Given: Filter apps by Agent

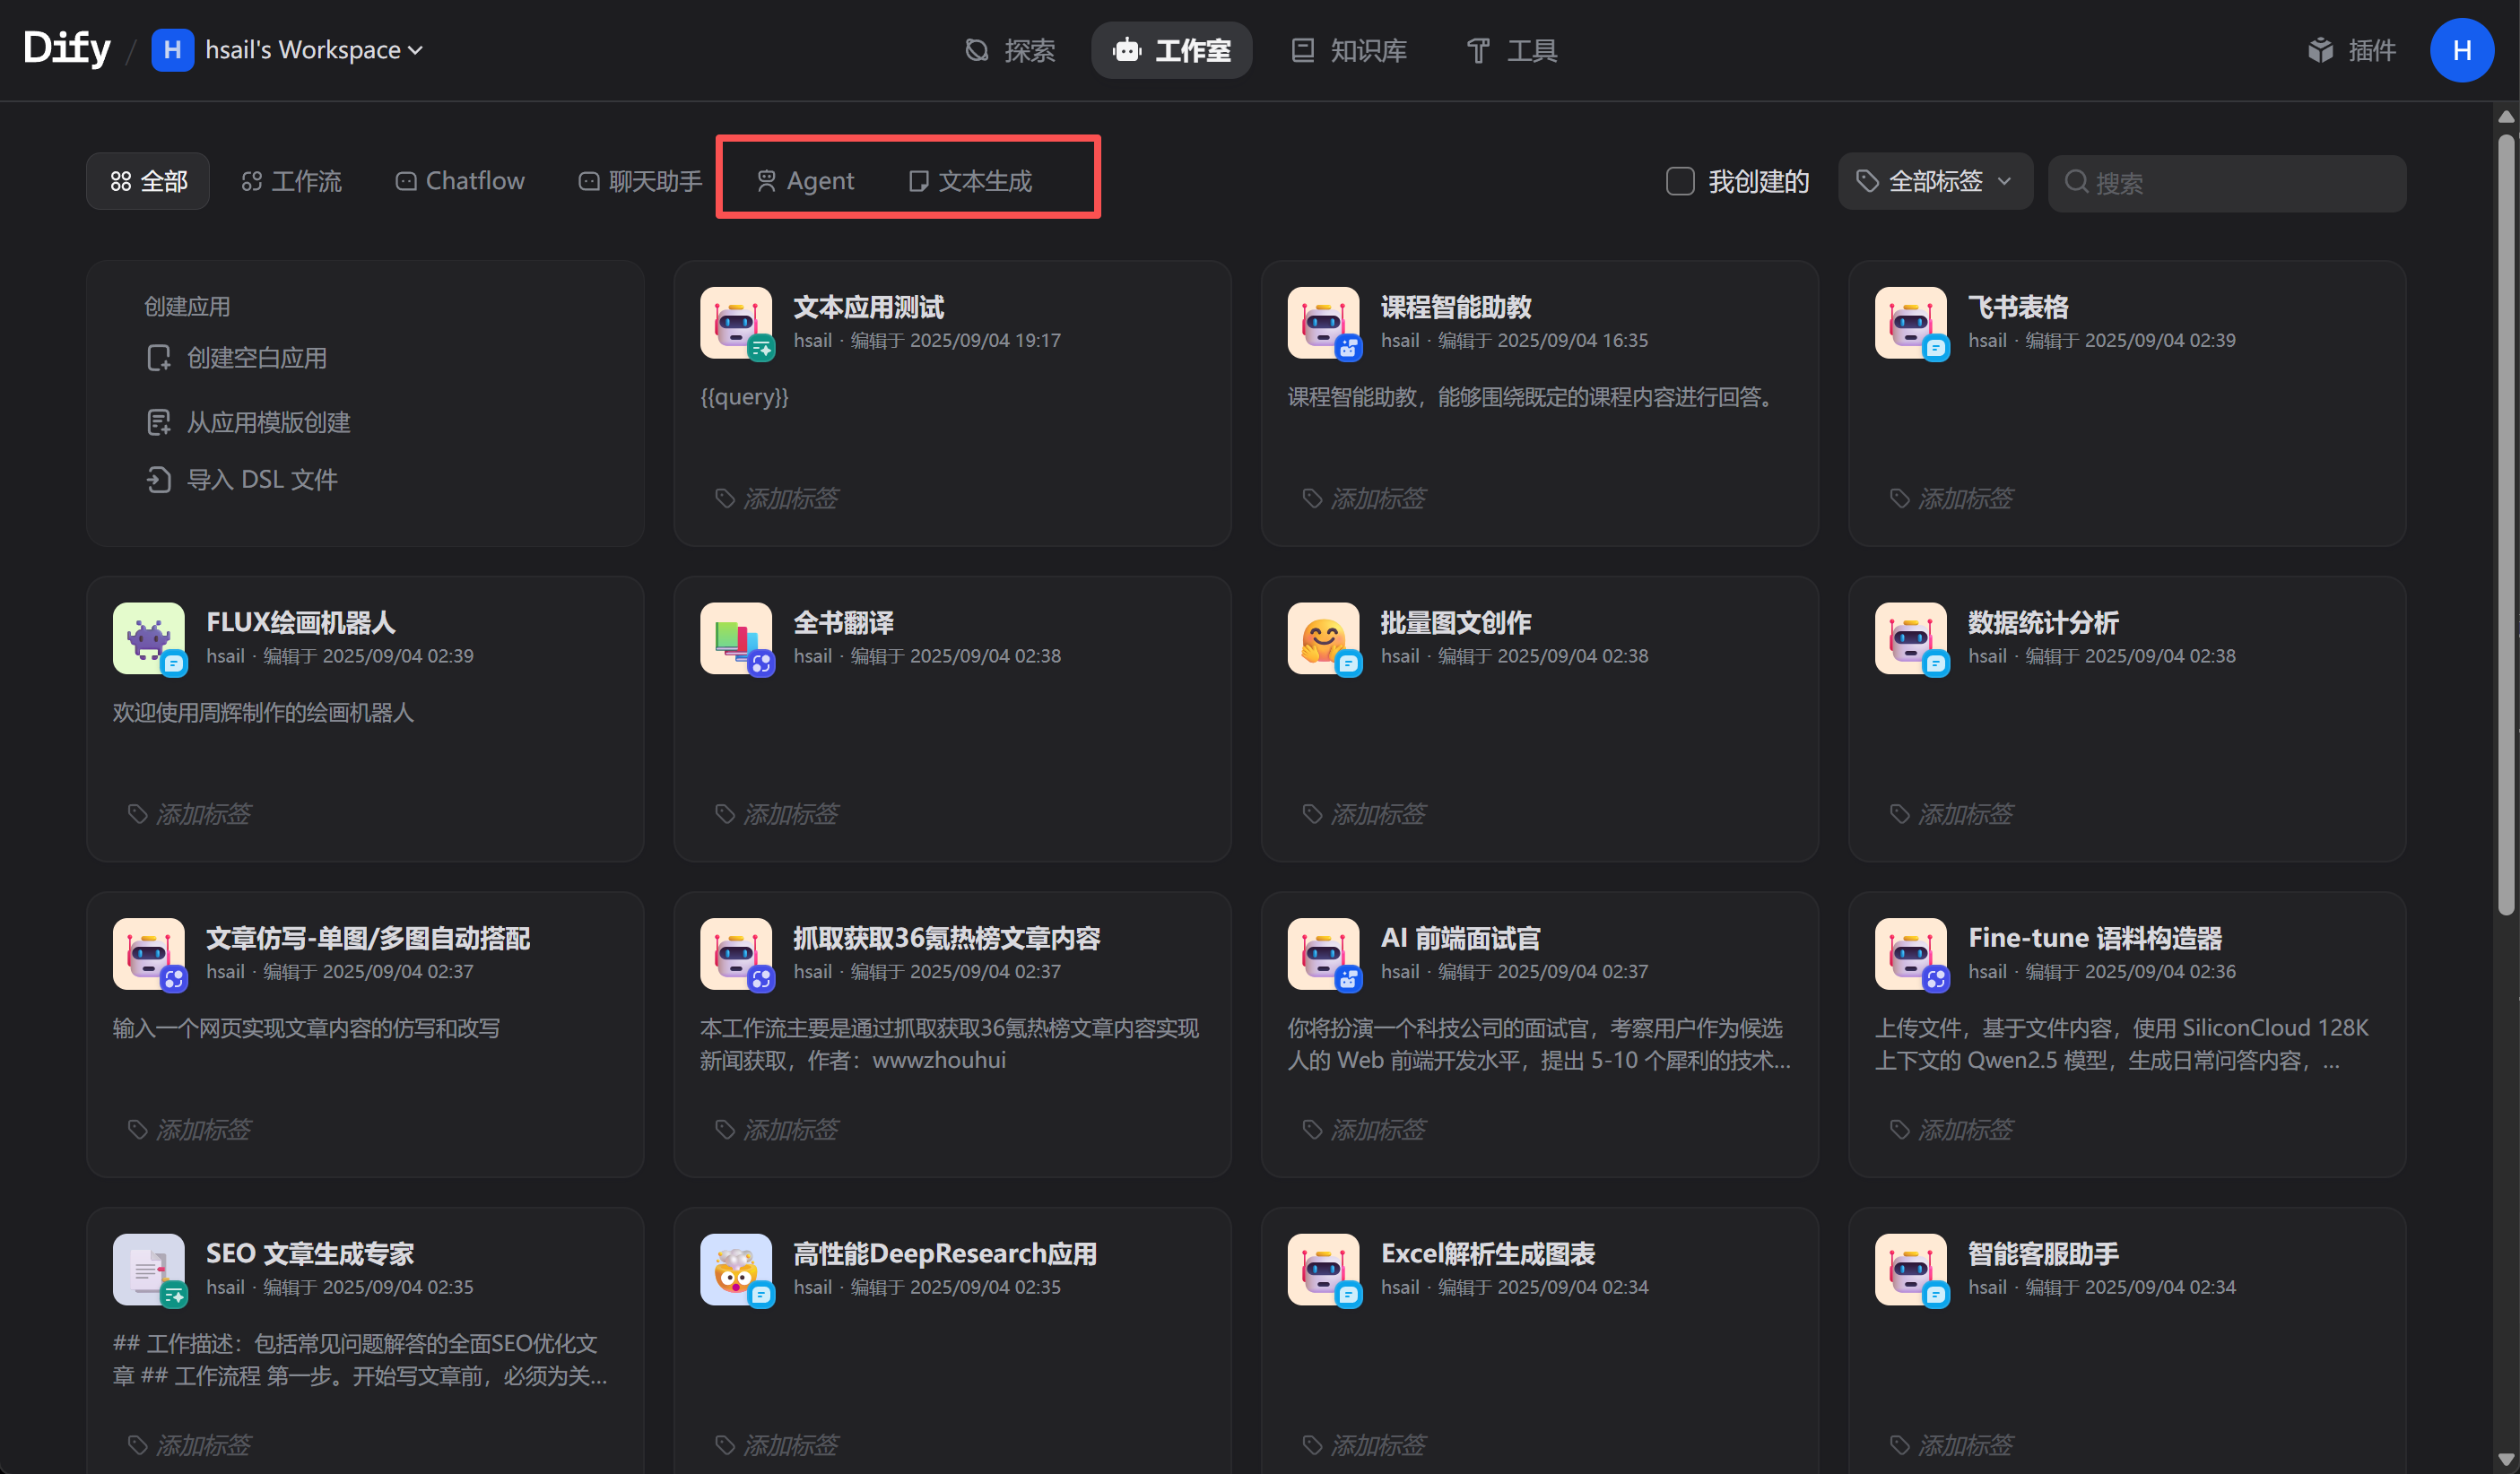Looking at the screenshot, I should (805, 181).
